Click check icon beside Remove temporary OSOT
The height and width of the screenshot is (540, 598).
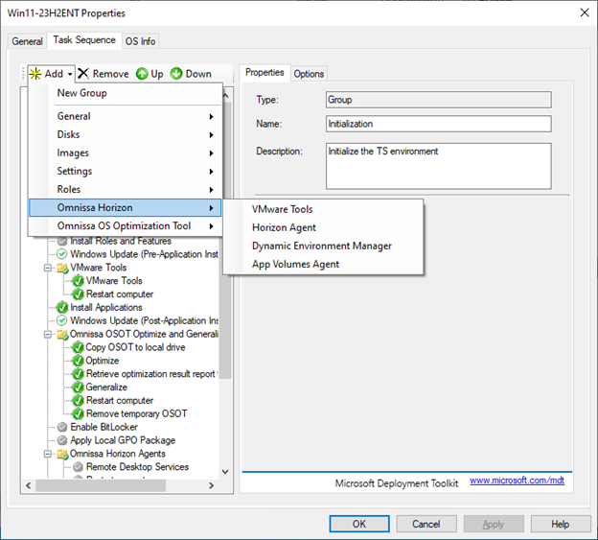click(x=78, y=413)
